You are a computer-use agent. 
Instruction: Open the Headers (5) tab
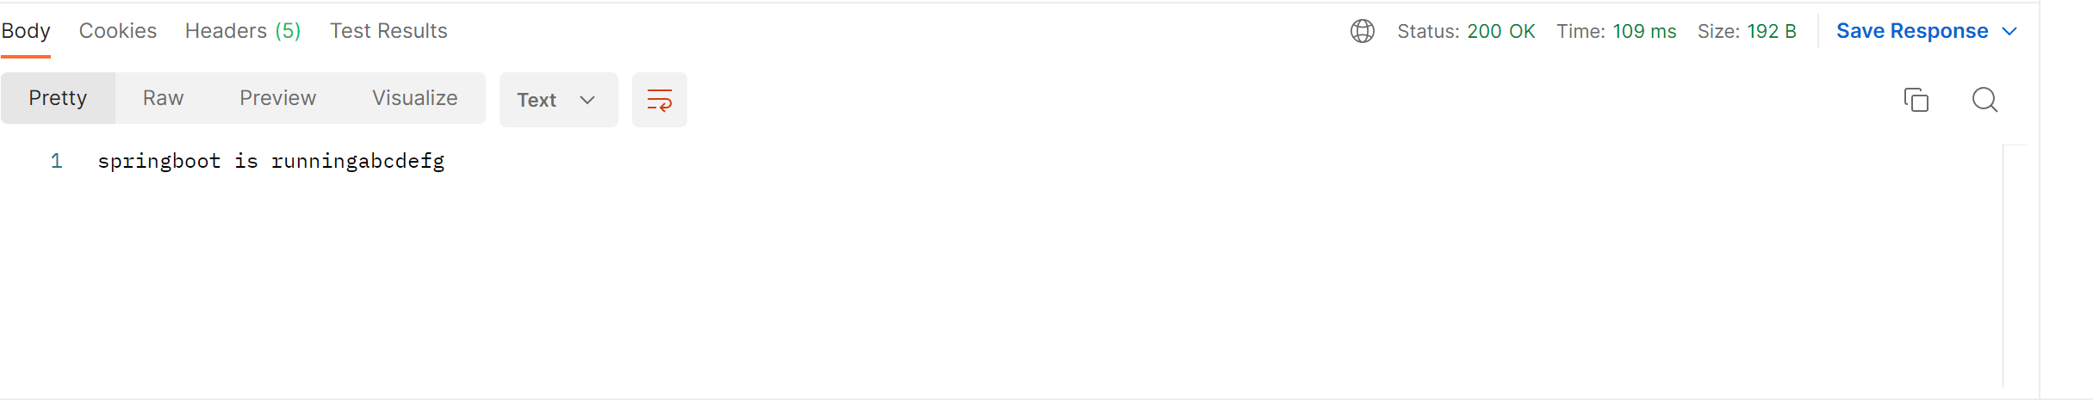(x=243, y=31)
